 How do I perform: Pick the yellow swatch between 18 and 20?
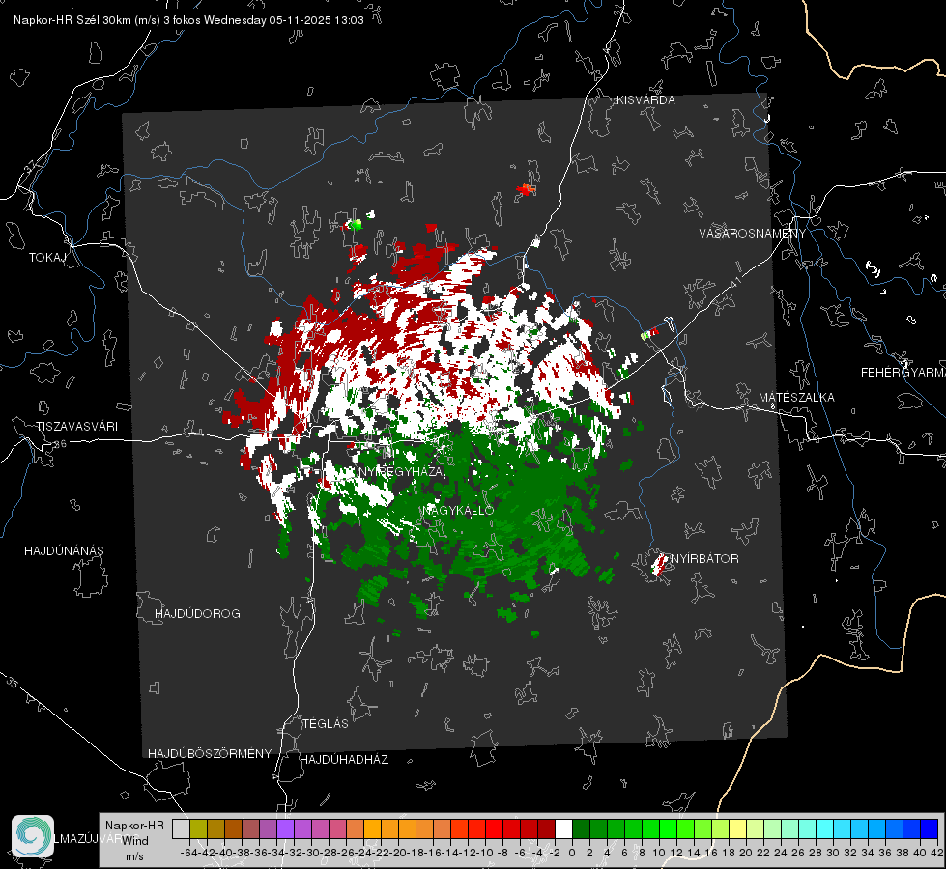pos(738,829)
